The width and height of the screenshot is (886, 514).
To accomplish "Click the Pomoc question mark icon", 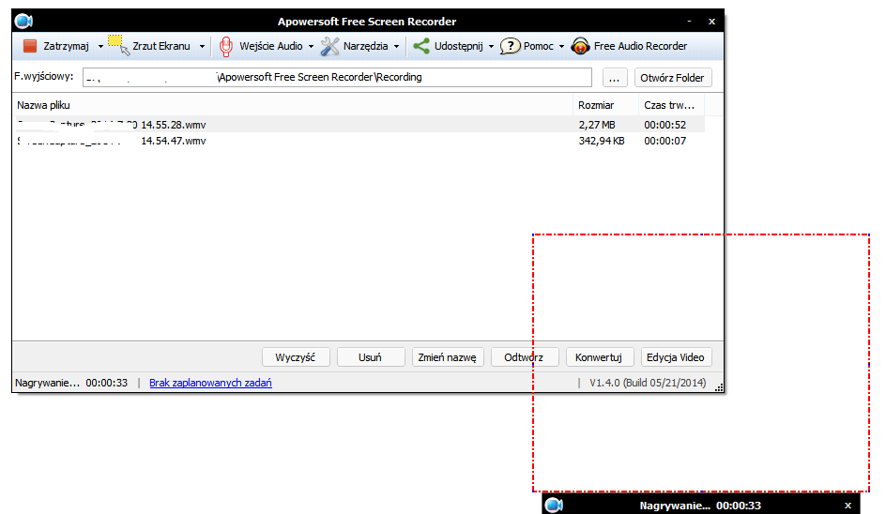I will (510, 46).
